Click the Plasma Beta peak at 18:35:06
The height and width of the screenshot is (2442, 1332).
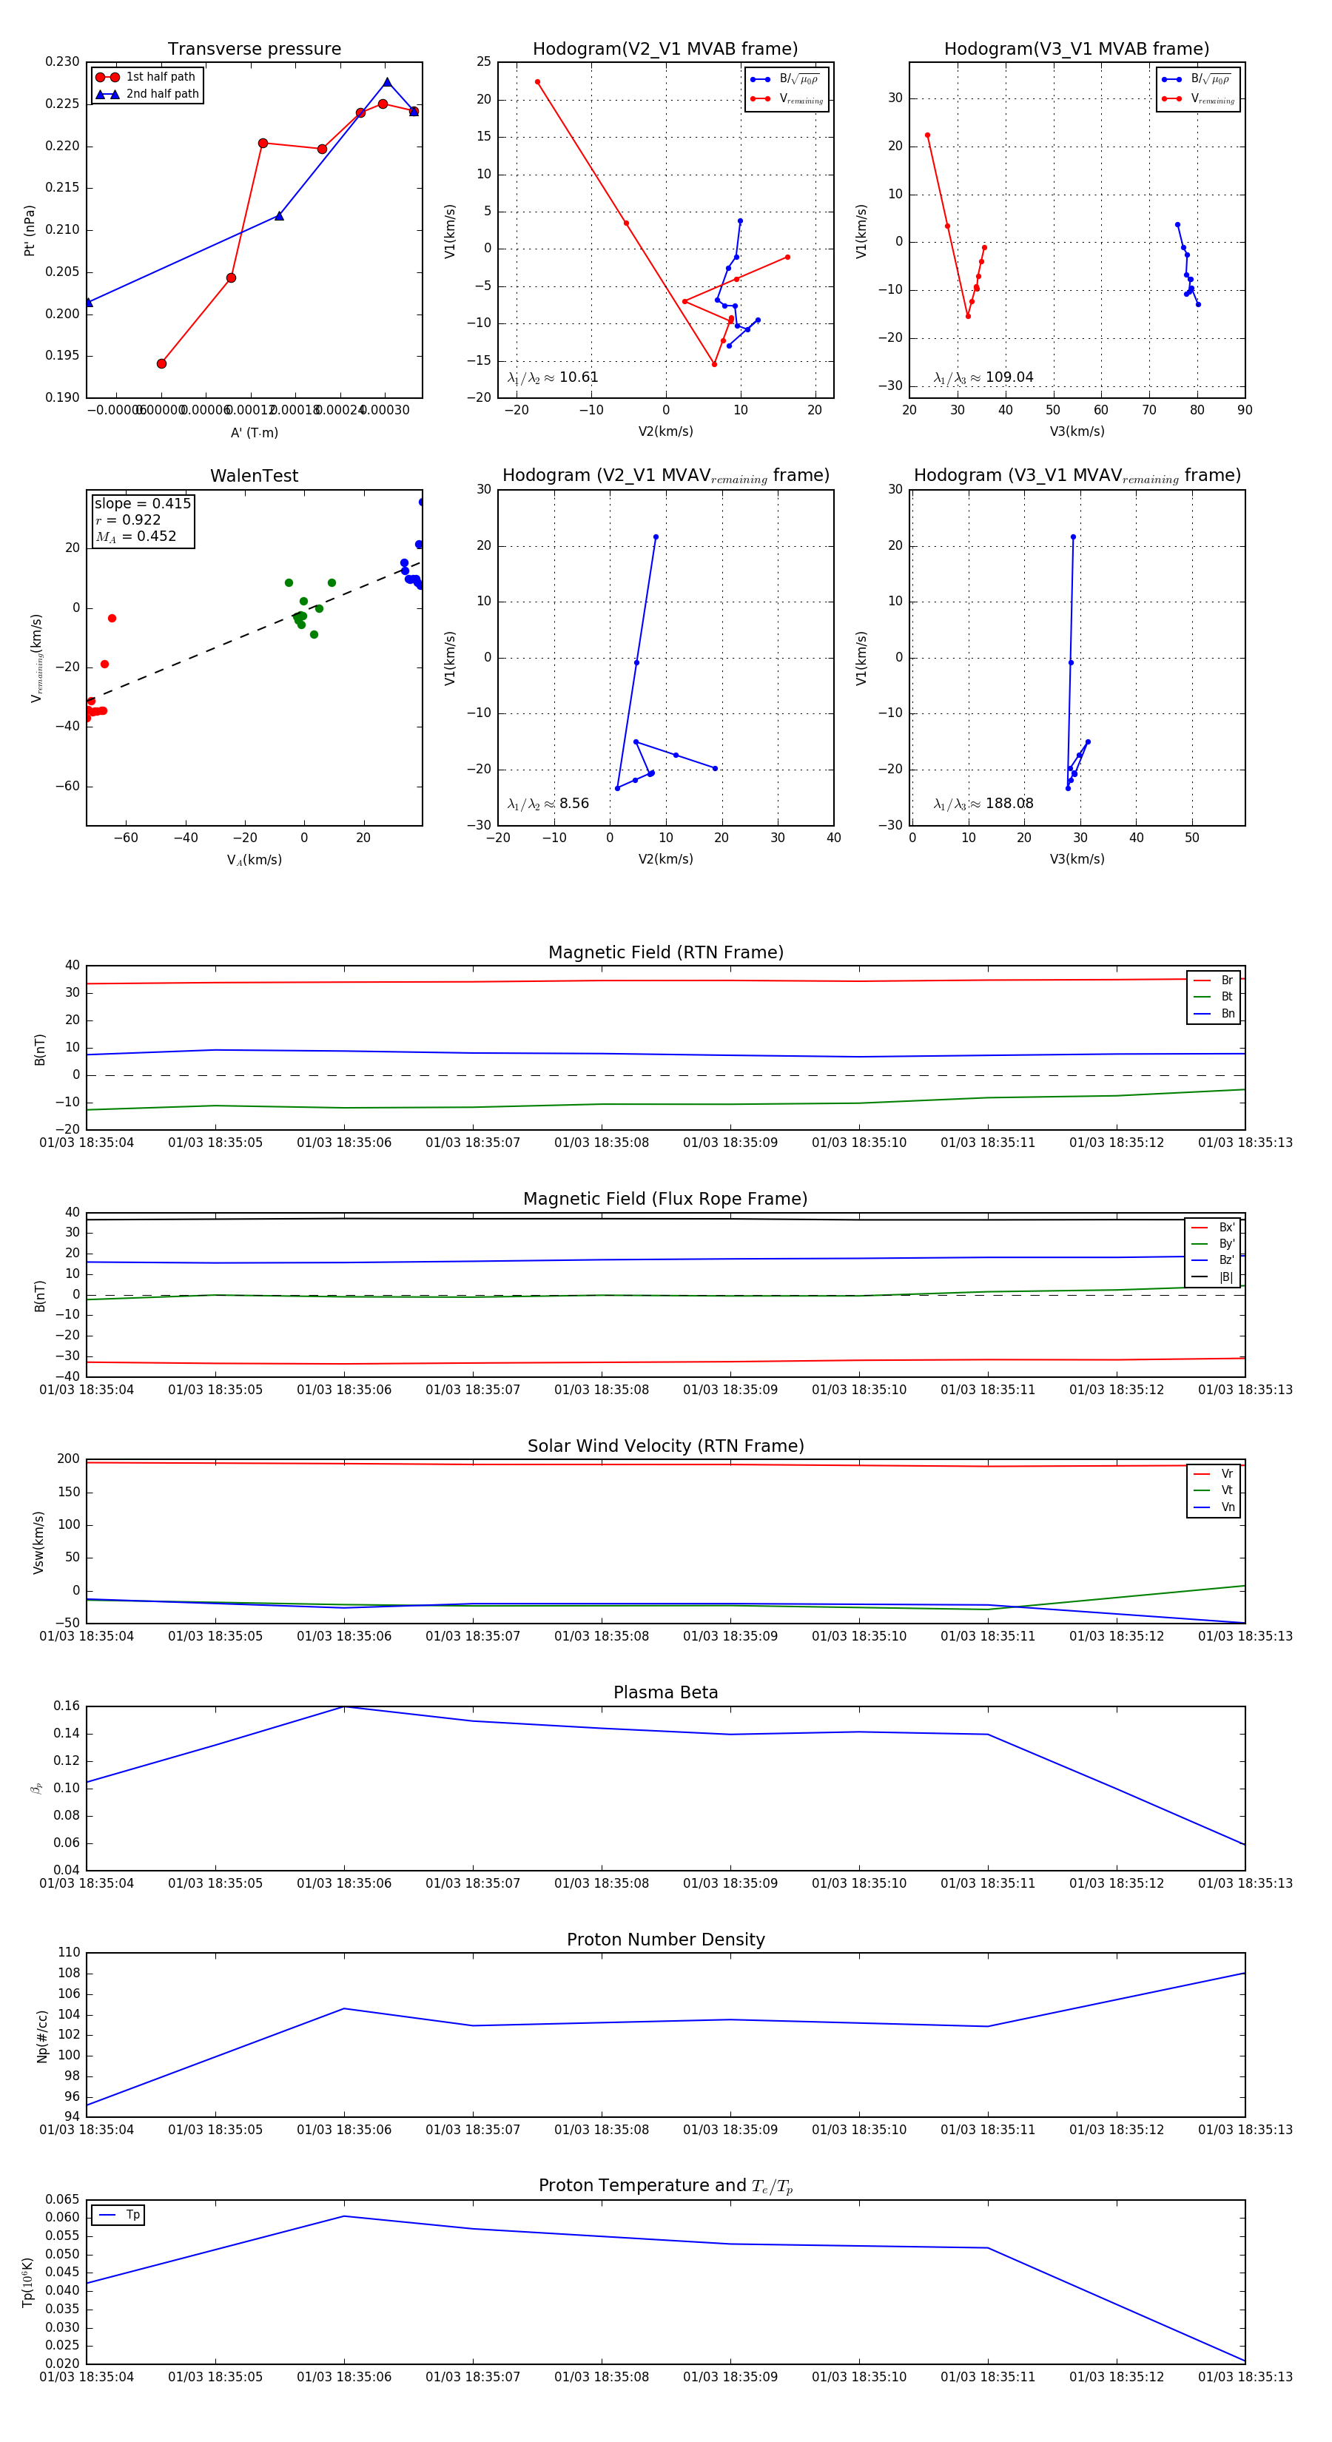coord(344,1706)
